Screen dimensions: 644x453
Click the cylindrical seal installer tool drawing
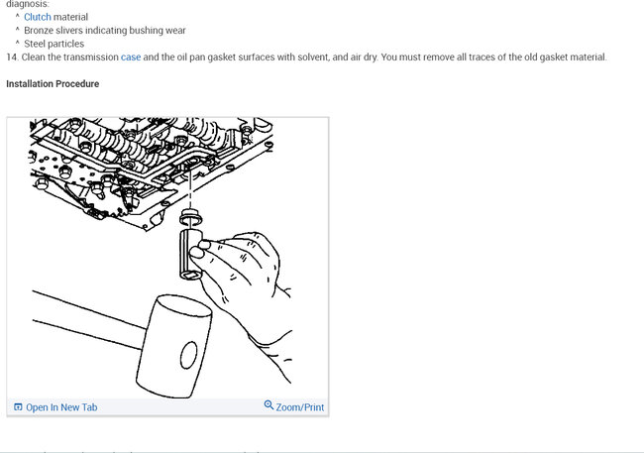pyautogui.click(x=190, y=255)
